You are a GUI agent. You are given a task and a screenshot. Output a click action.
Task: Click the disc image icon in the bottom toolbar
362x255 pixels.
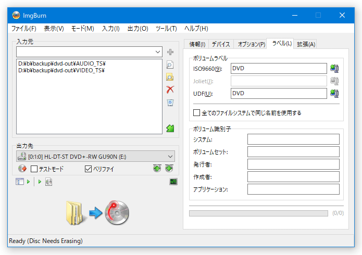(49, 182)
